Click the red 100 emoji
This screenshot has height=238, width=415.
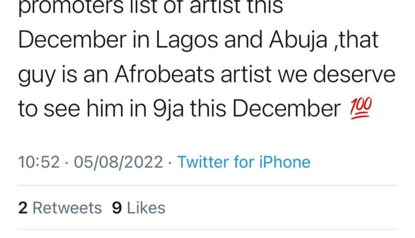(x=359, y=110)
